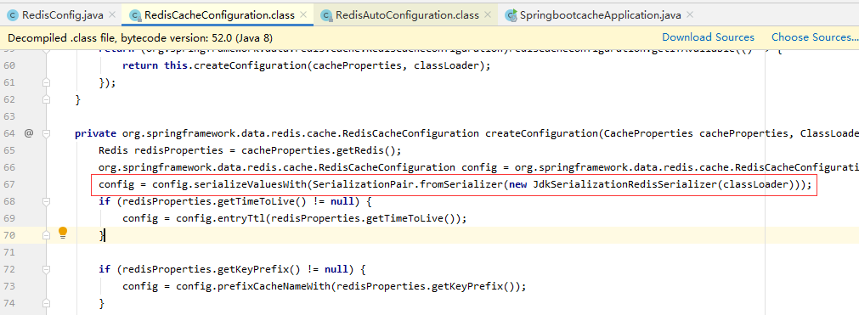Click the Choose Sources link
Screen dimensions: 859x315
[x=814, y=37]
